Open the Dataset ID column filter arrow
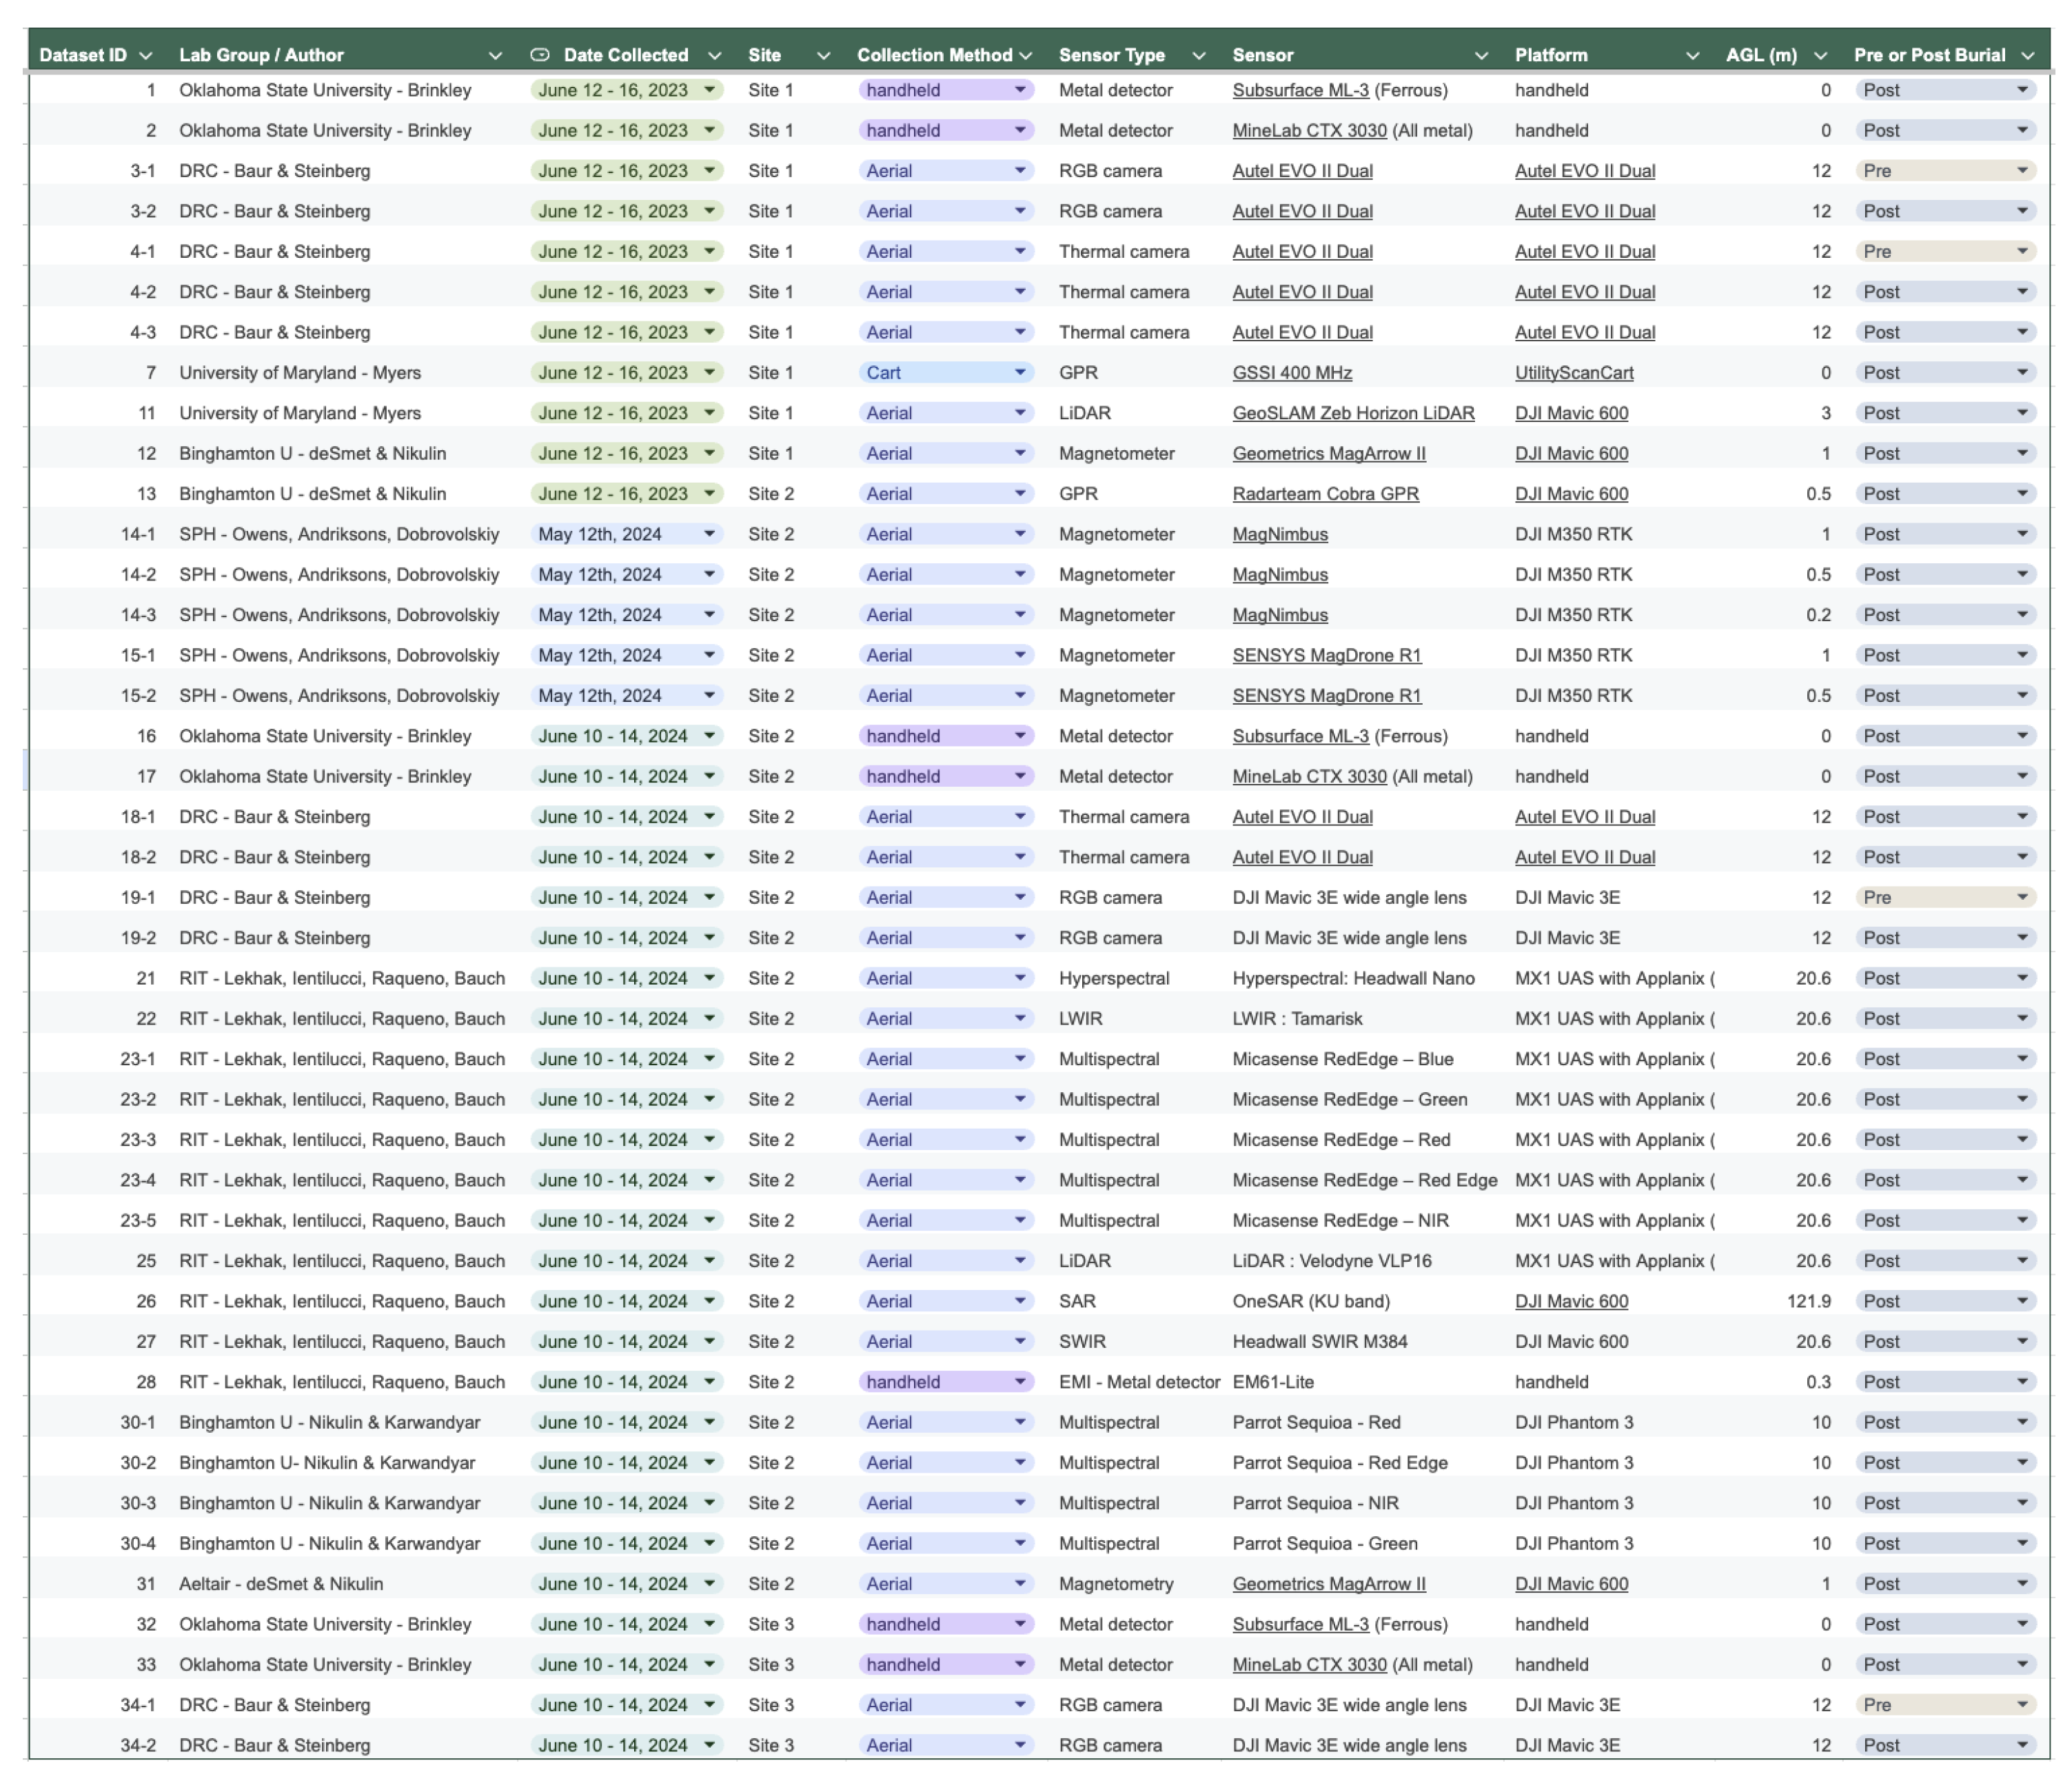The height and width of the screenshot is (1783, 2072). (x=146, y=56)
